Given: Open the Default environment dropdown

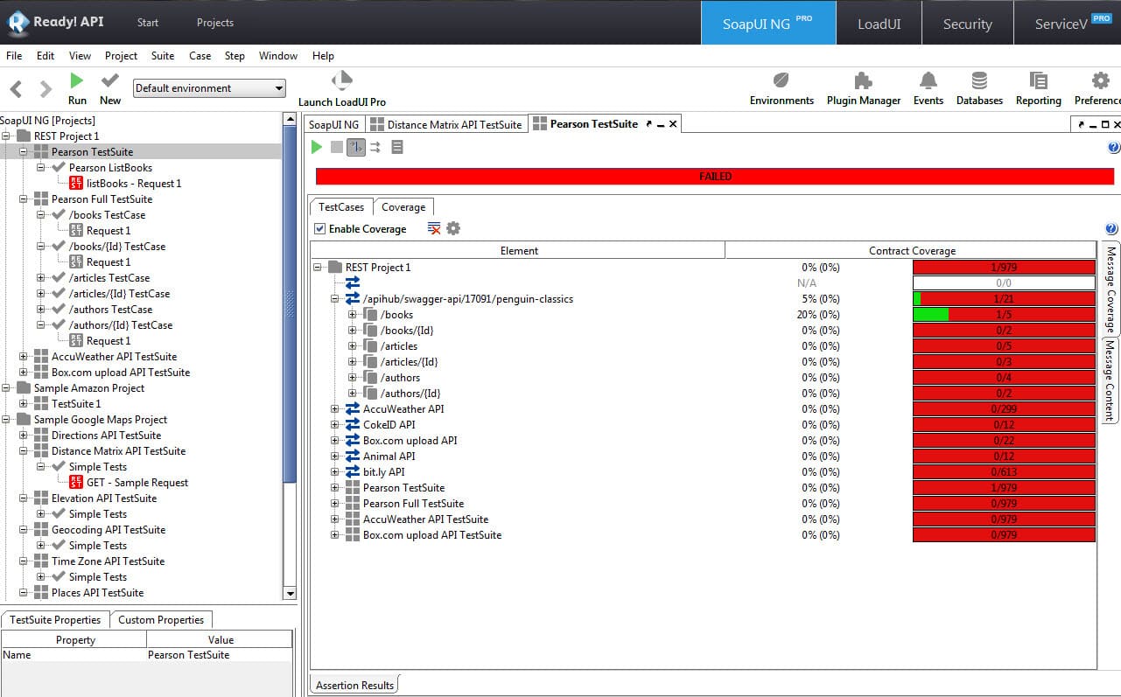Looking at the screenshot, I should (x=210, y=88).
